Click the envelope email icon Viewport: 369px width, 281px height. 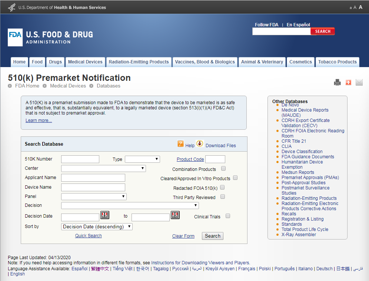point(359,82)
